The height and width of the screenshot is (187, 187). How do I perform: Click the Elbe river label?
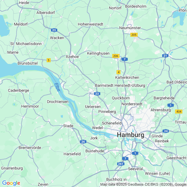(57, 87)
